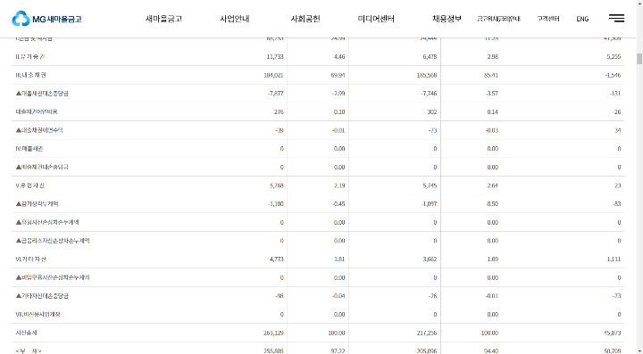Switch site language to ENG
The image size is (643, 354).
click(582, 19)
